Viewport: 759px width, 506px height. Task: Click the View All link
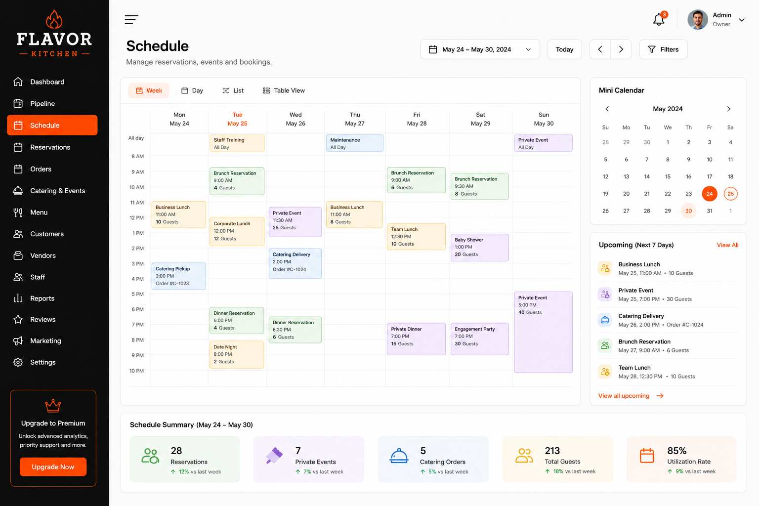coord(727,245)
